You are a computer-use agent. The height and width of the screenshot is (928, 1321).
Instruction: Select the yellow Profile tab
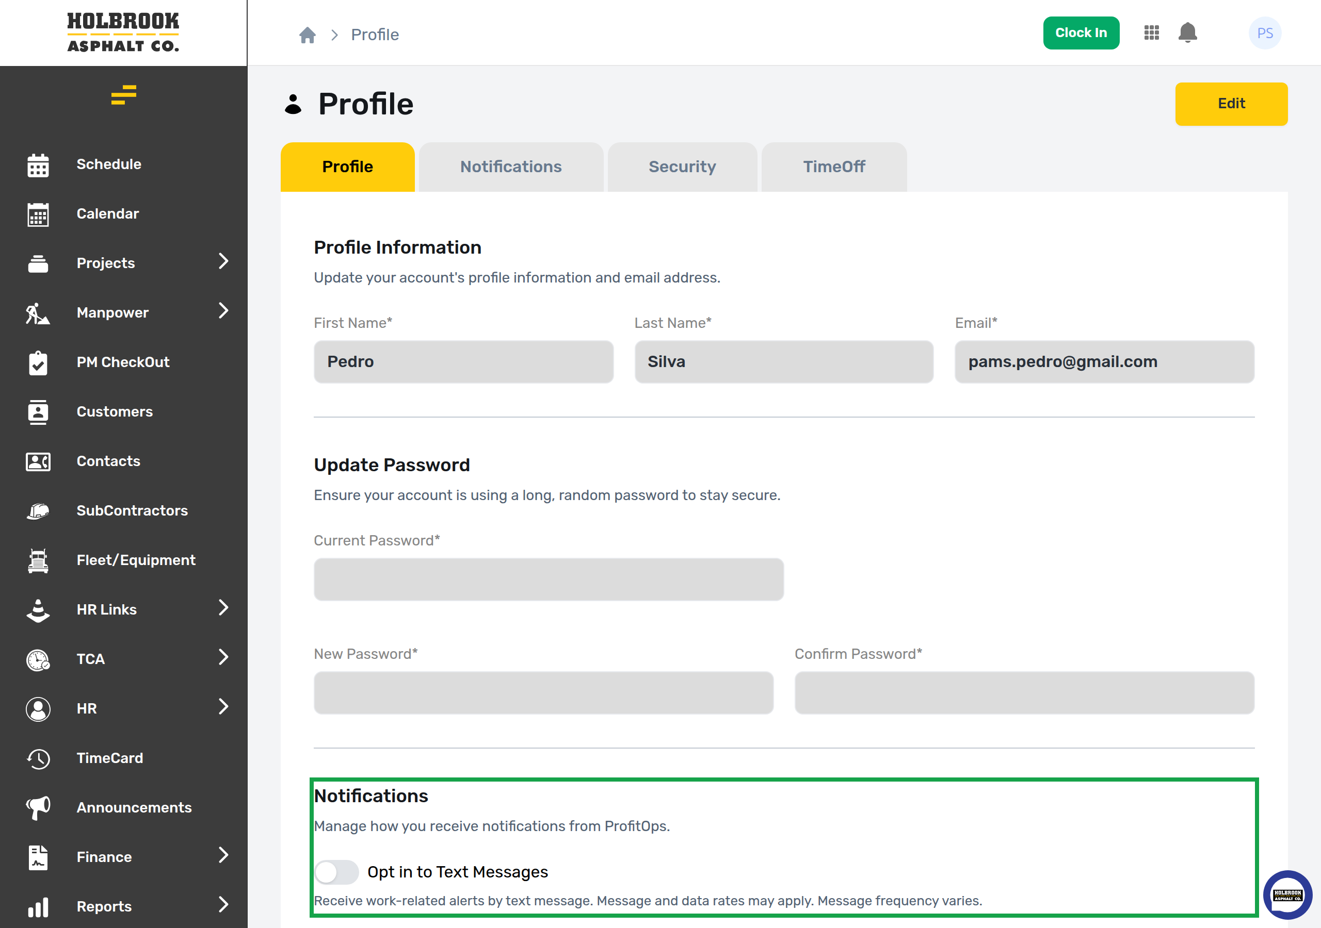(x=347, y=167)
